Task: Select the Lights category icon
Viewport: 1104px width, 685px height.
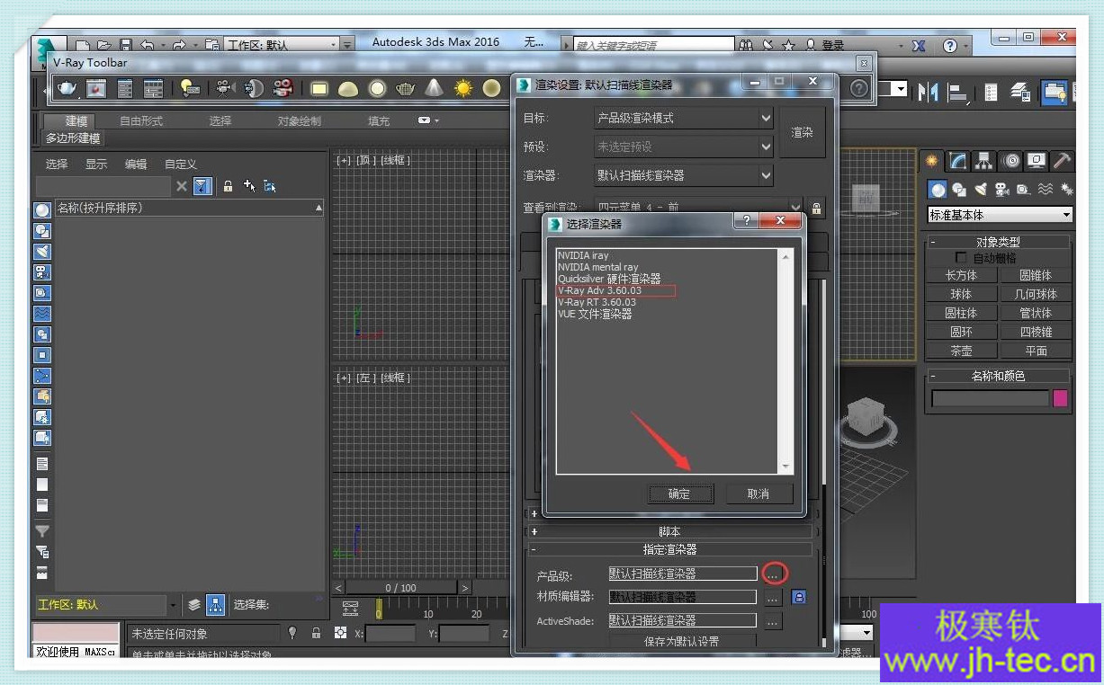Action: point(981,189)
